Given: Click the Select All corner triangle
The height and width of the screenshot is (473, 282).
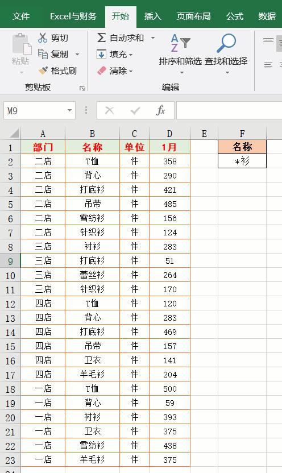Looking at the screenshot, I should click(x=14, y=133).
